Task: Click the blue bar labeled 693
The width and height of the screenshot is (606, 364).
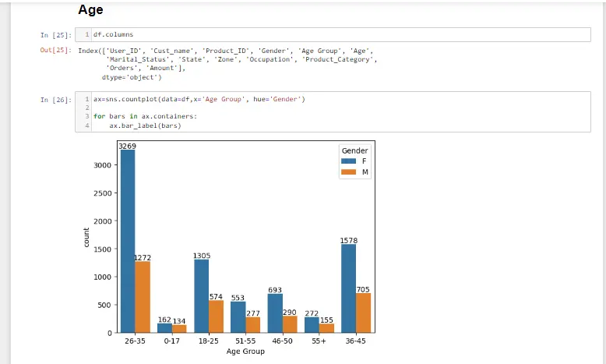Action: coord(274,313)
